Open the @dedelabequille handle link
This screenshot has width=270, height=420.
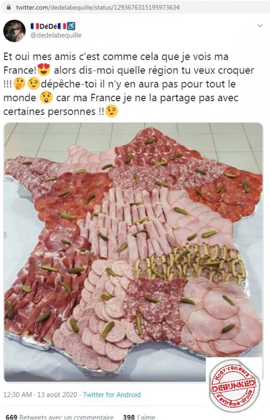pyautogui.click(x=56, y=35)
